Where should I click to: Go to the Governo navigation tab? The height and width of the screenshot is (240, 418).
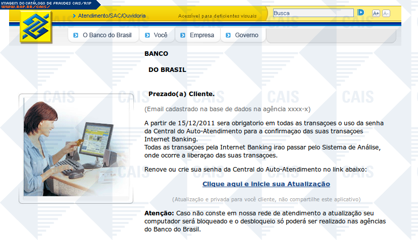pos(246,35)
